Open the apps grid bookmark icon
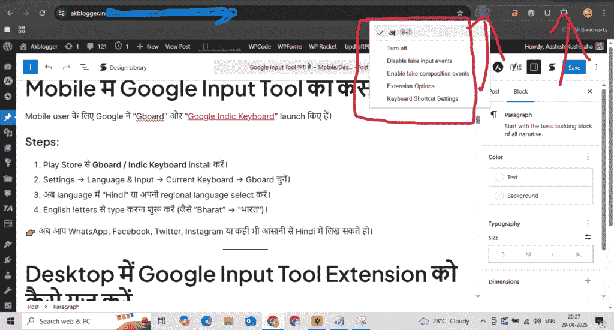 (x=22, y=29)
